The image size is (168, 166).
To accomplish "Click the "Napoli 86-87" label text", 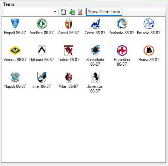I will click(15, 86).
